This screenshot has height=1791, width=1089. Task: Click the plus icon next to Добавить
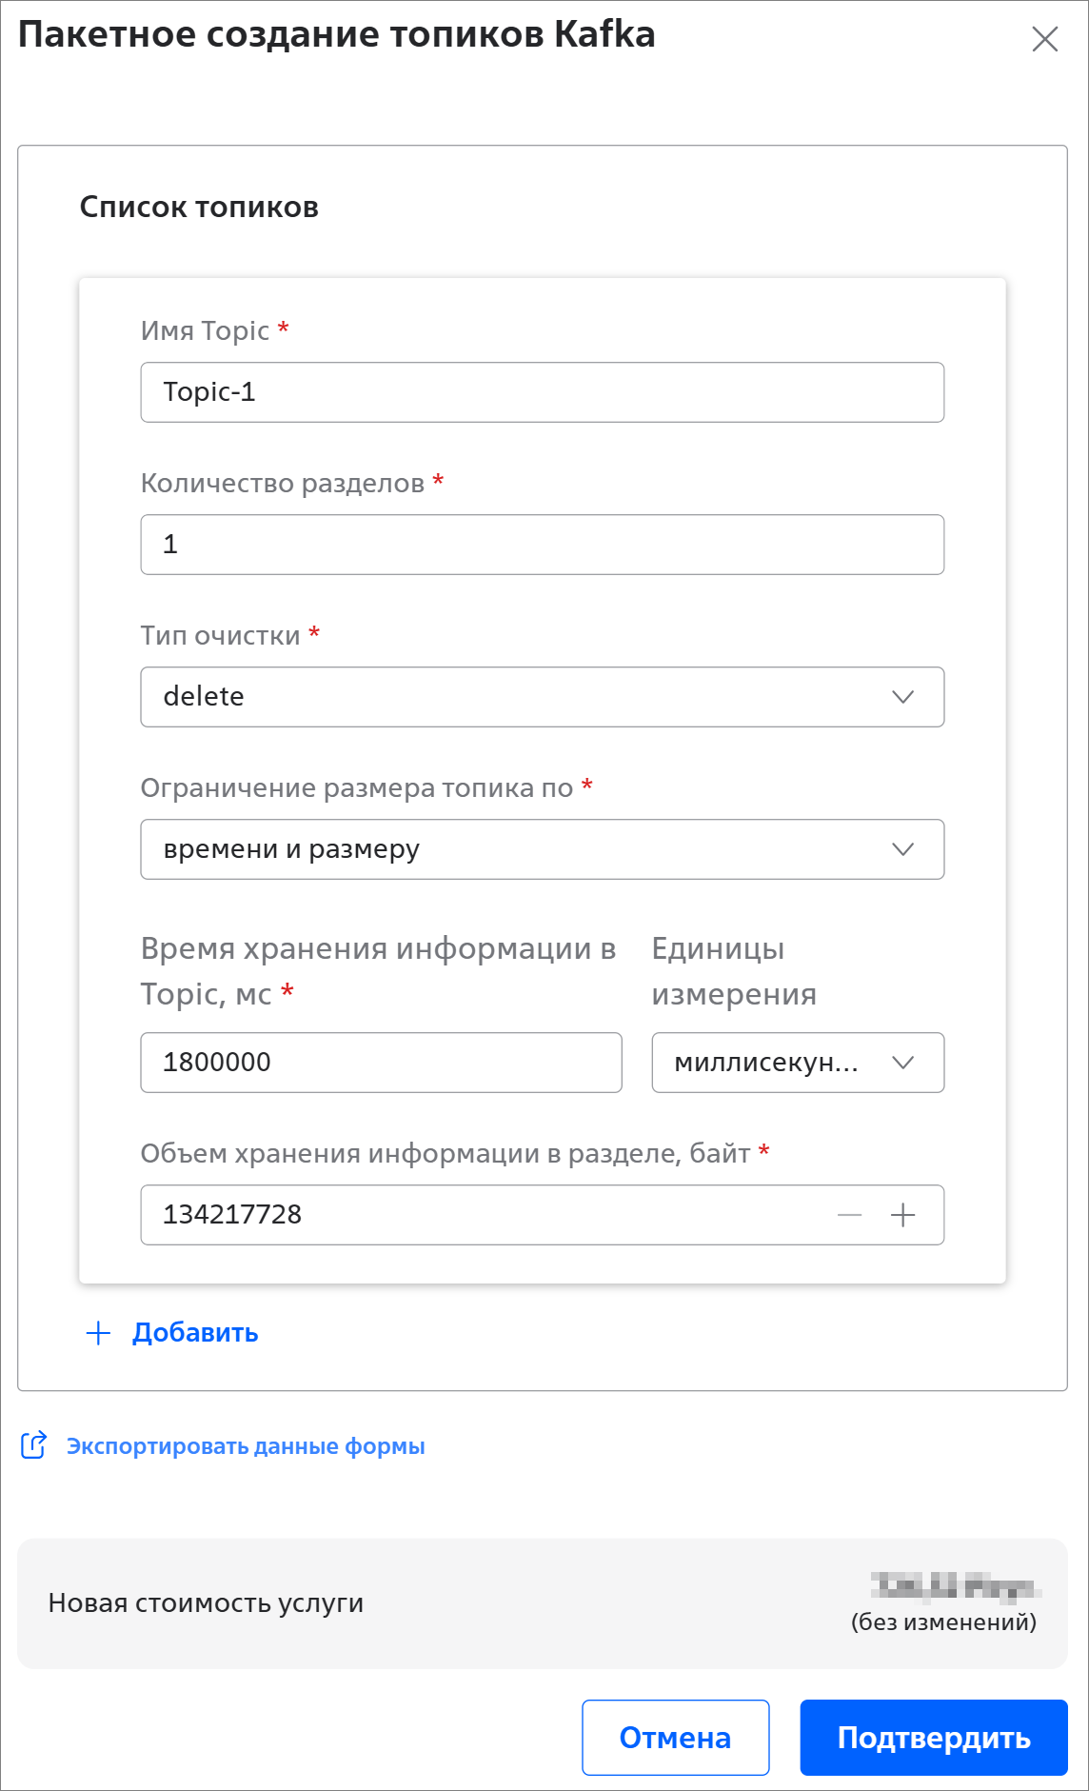click(98, 1333)
